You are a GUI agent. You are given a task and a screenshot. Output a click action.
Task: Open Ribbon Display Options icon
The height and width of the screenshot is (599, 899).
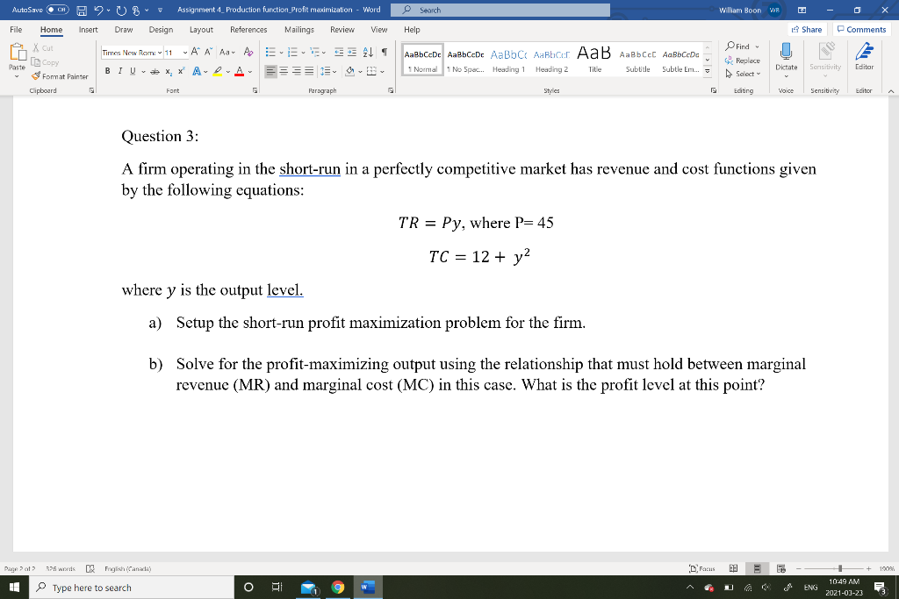pyautogui.click(x=802, y=11)
